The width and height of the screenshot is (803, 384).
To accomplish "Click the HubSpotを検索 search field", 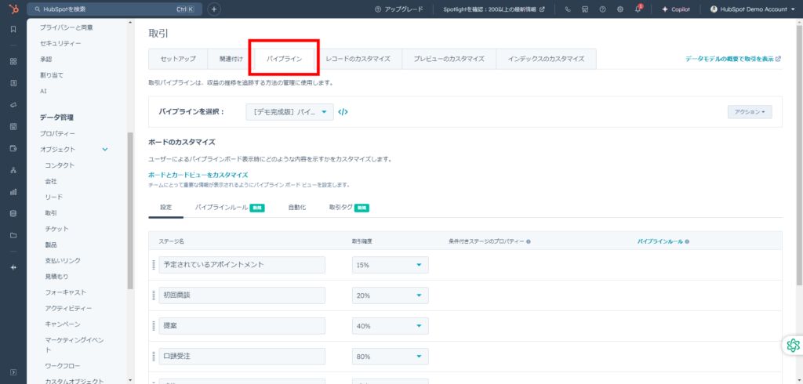I will 114,9.
